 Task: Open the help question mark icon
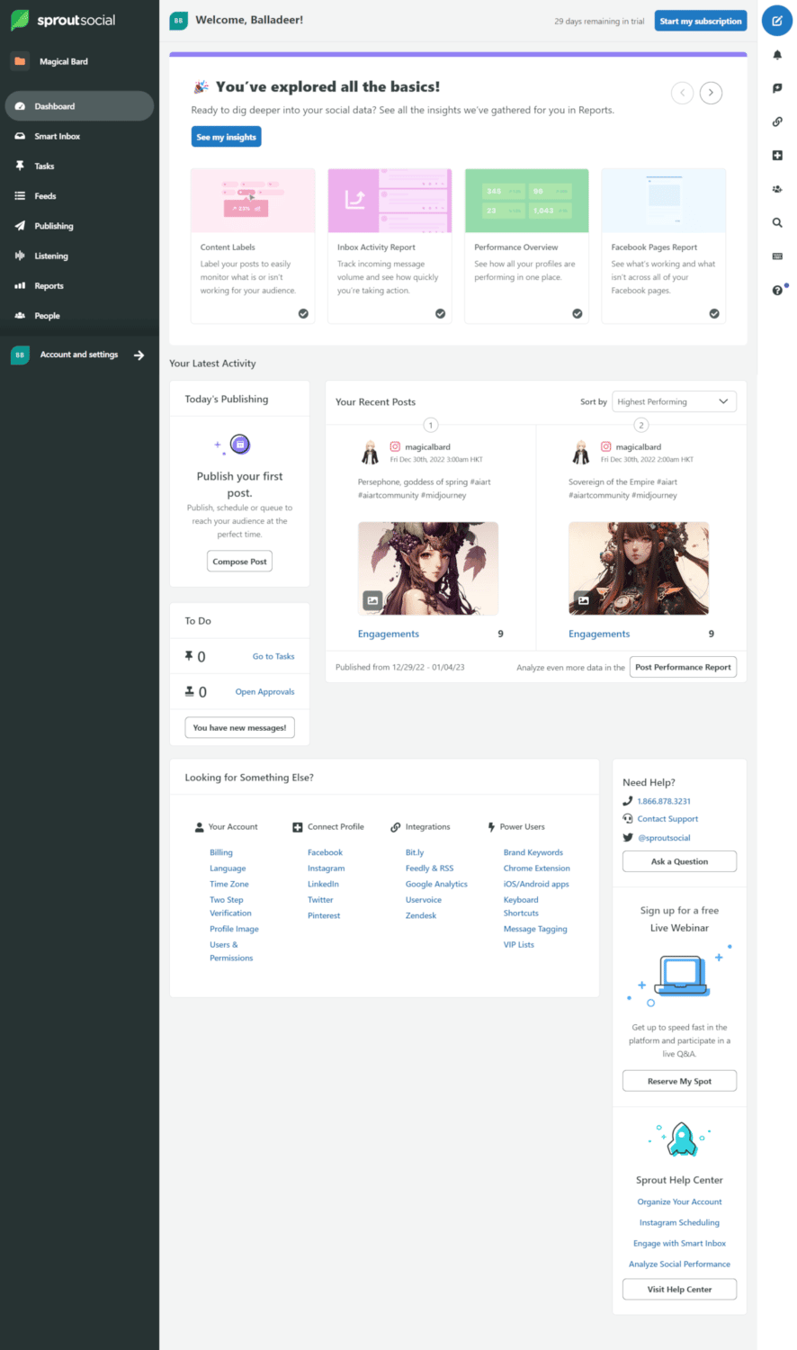(x=777, y=290)
